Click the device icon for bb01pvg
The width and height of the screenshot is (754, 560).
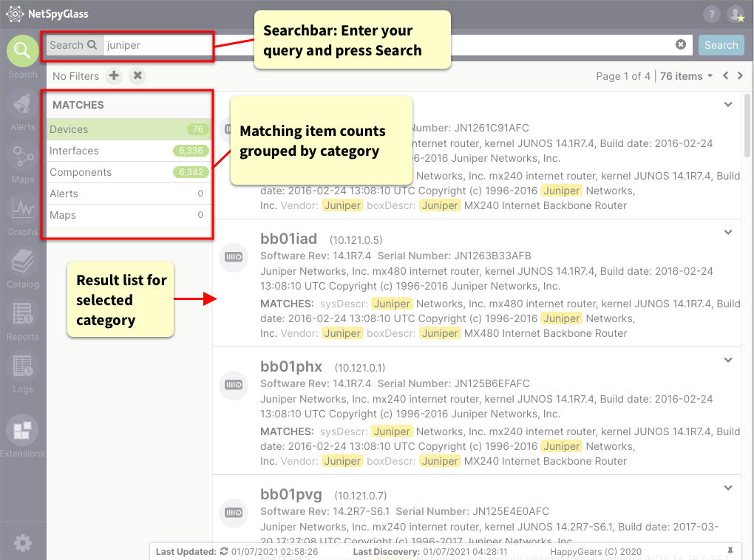point(234,513)
